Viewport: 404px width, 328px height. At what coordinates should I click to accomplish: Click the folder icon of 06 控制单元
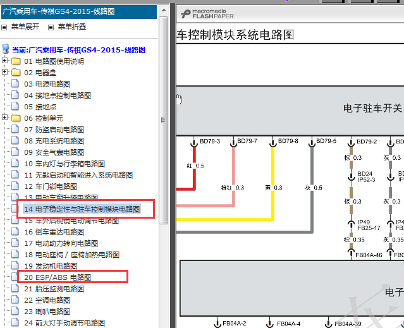(x=16, y=118)
